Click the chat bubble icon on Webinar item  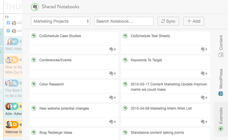15,124
